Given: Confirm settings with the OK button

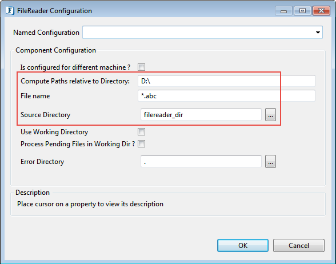Looking at the screenshot, I should coord(243,245).
